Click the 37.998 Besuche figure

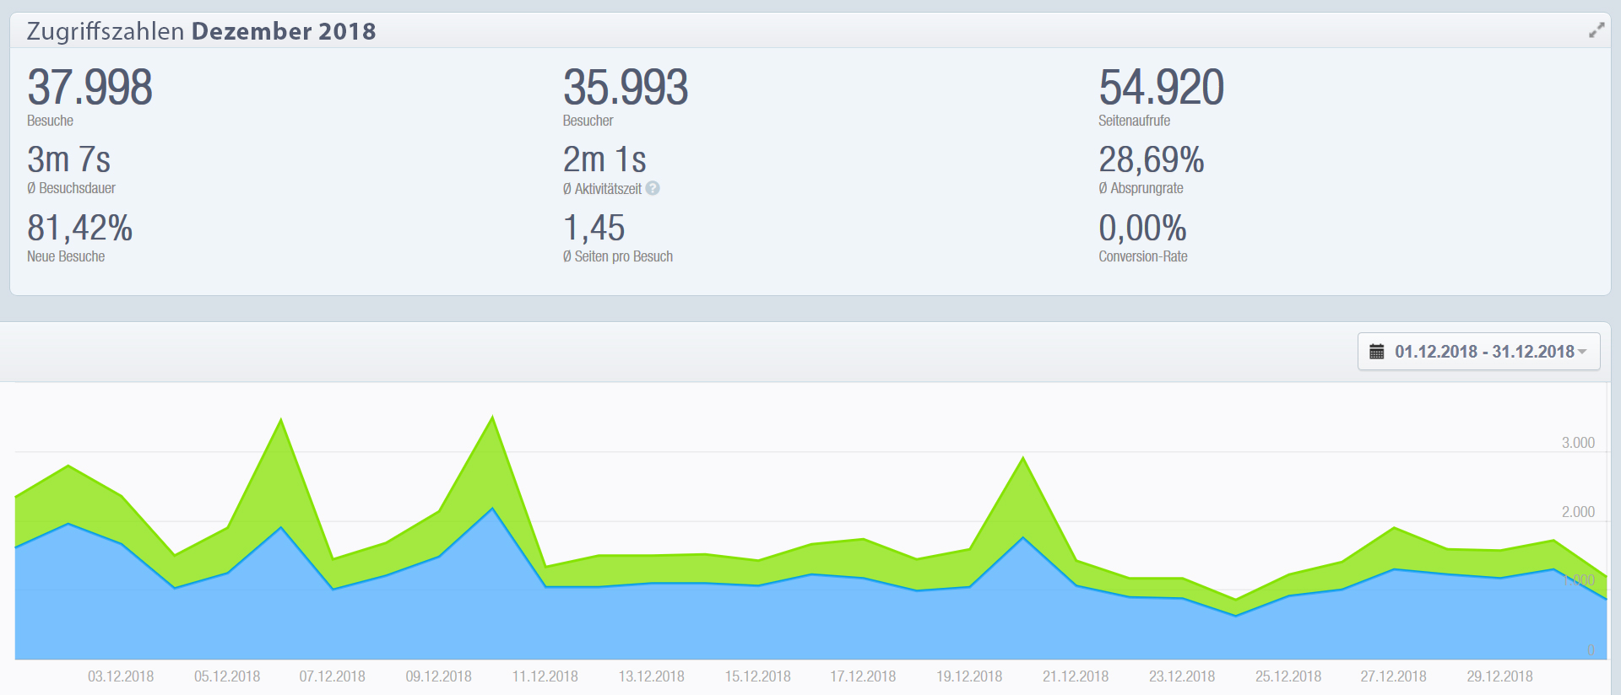click(89, 88)
